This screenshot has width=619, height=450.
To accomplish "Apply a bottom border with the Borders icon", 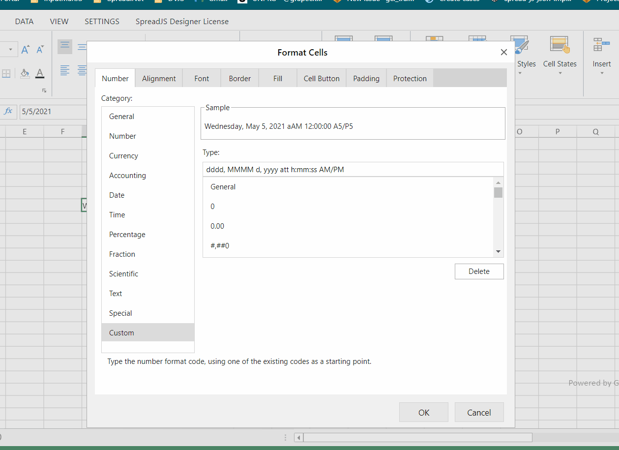I will click(x=6, y=73).
